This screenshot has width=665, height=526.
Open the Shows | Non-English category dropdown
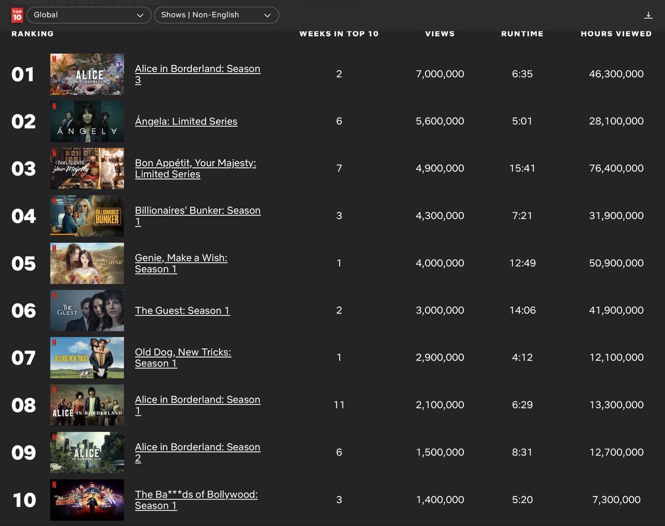click(216, 15)
